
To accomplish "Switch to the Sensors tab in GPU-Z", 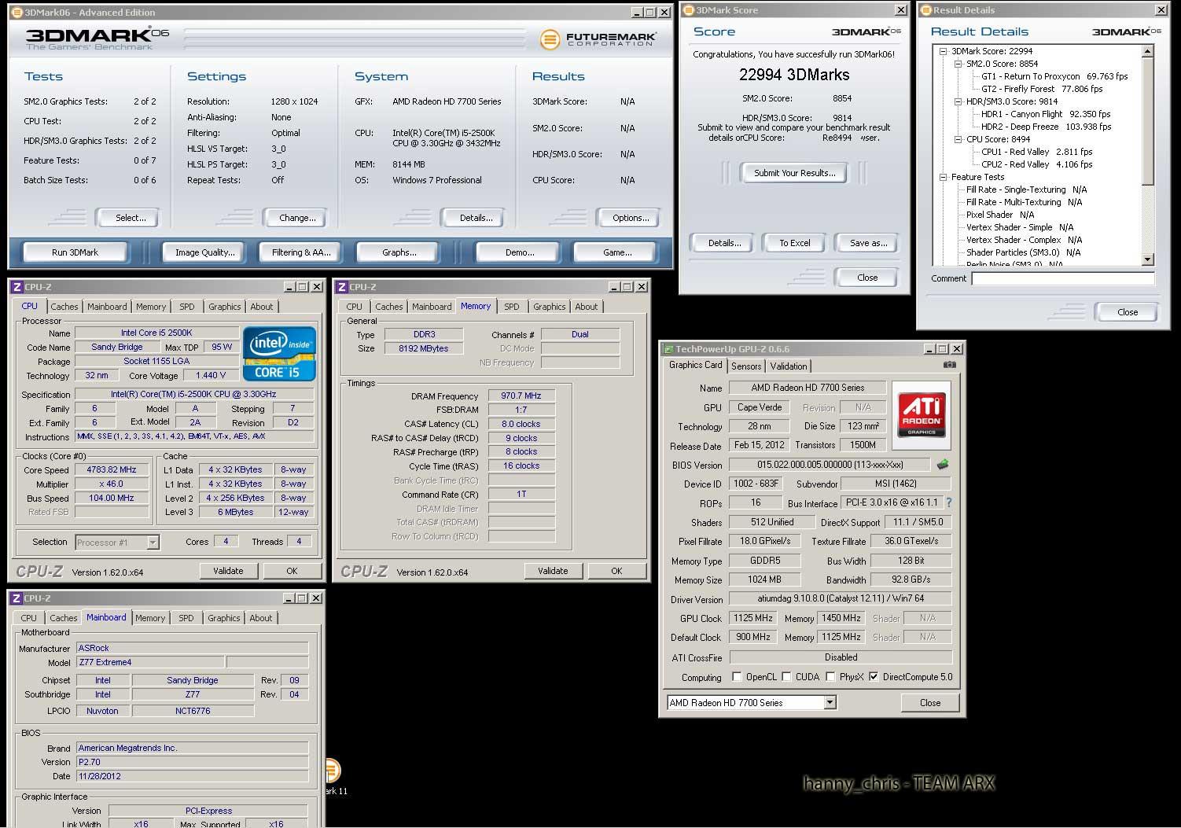I will click(x=746, y=366).
